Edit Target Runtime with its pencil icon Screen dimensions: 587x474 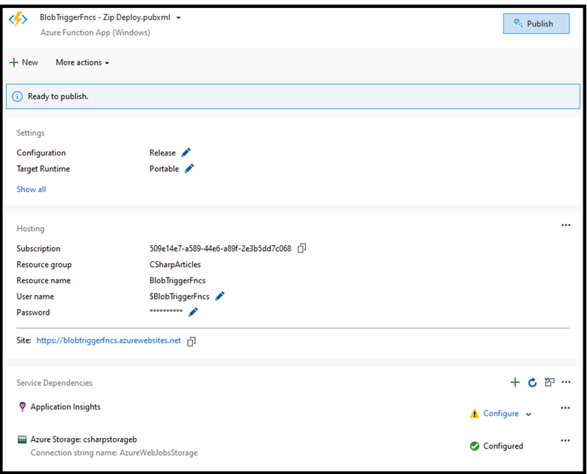[191, 169]
